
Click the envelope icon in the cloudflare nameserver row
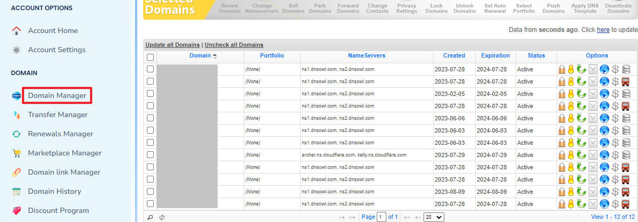[593, 155]
